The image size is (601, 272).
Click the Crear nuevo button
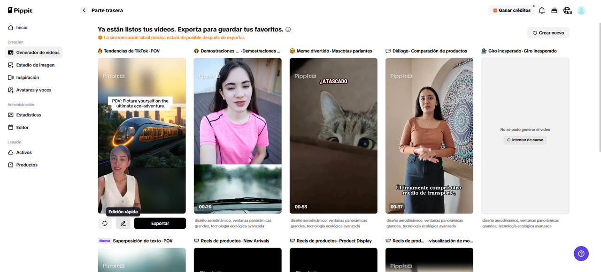(x=548, y=33)
